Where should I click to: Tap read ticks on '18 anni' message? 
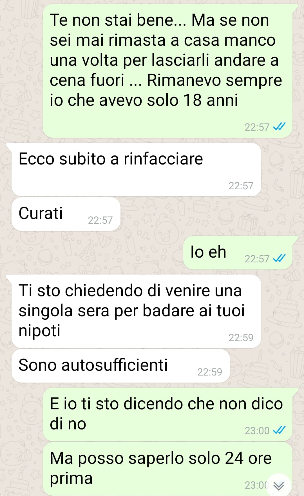coord(280,127)
